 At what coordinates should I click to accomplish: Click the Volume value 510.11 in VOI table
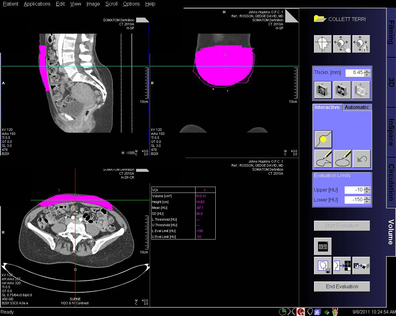(201, 196)
